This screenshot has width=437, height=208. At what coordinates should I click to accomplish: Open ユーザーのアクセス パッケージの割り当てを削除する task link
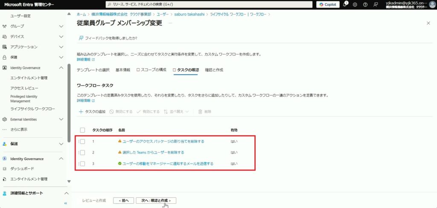163,141
